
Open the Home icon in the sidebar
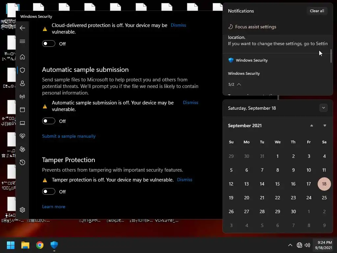coord(22,57)
